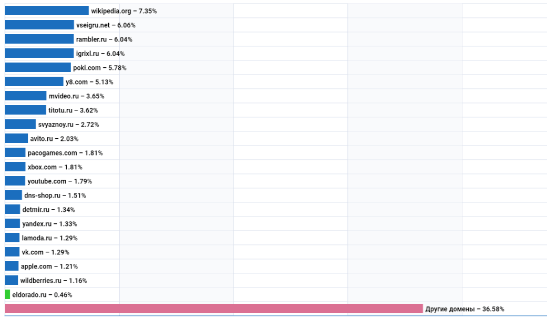This screenshot has width=547, height=319.
Task: Select the label wildberries.ru – 1.16%
Action: point(54,281)
